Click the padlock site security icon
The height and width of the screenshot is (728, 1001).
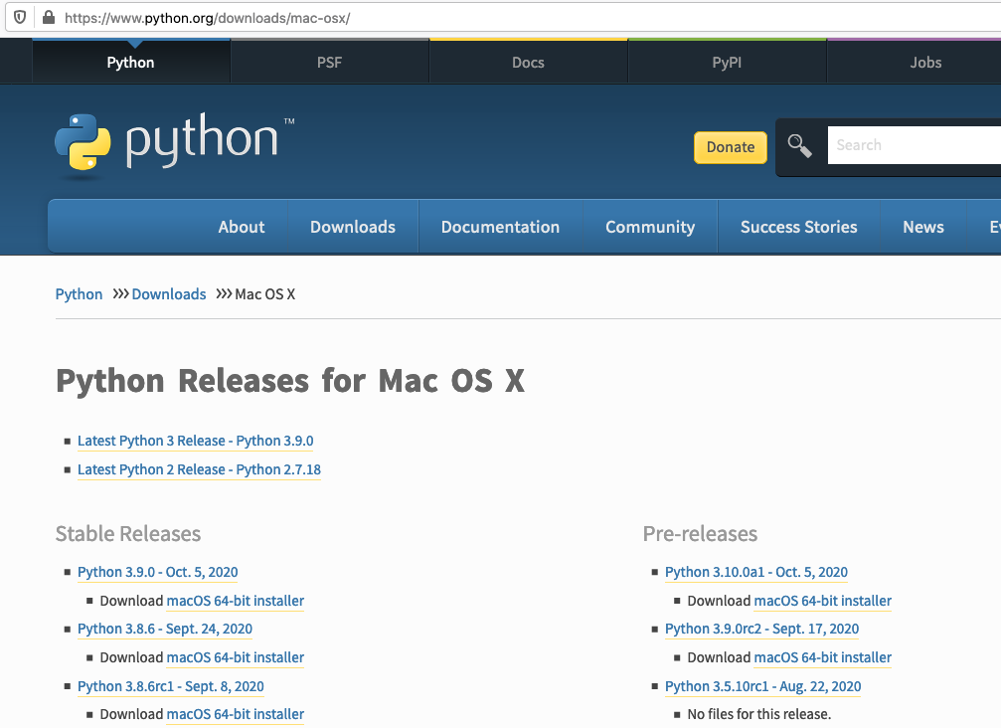click(49, 17)
